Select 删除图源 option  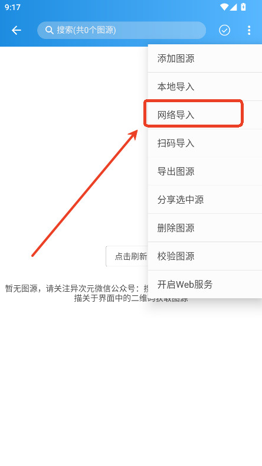[x=205, y=228]
